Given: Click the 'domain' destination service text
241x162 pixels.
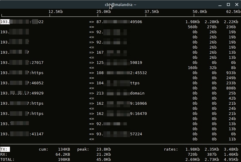Looking at the screenshot, I should 137,93.
